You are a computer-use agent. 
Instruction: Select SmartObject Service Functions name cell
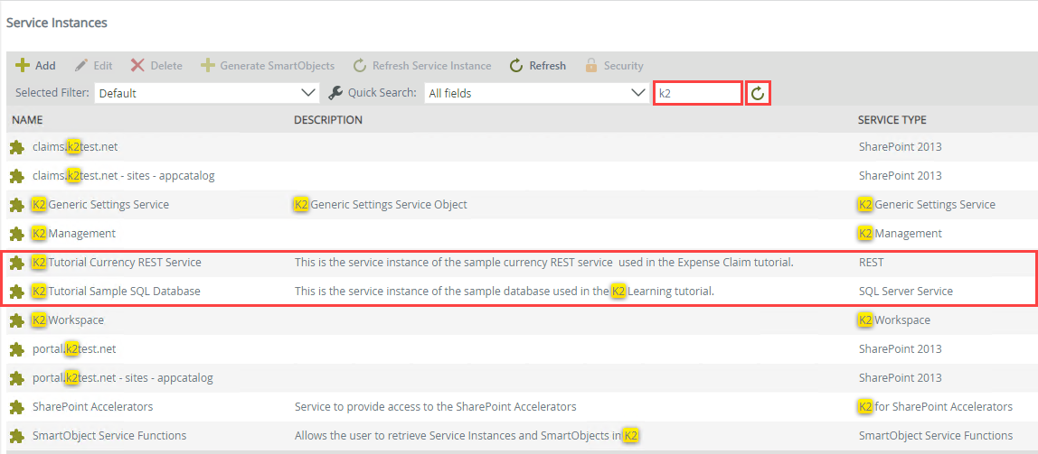point(109,435)
